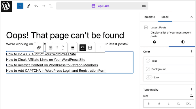Image resolution: width=196 pixels, height=109 pixels.
Task: Click the Latest Posts block type icon
Action: tap(50, 48)
